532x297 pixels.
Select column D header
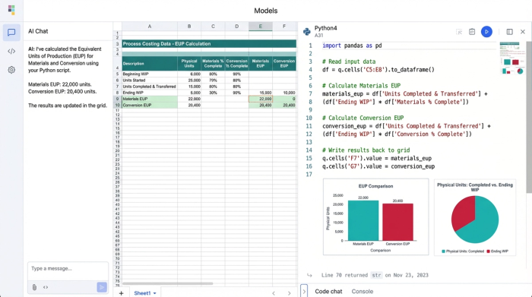[x=237, y=27]
